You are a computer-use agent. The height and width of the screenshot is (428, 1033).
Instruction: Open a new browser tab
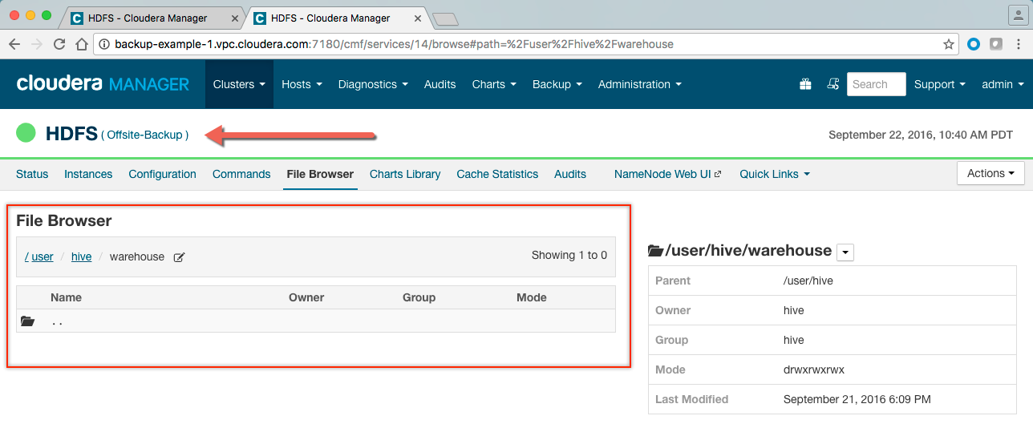click(x=444, y=18)
